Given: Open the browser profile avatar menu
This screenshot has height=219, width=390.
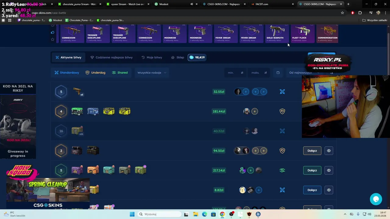Looking at the screenshot, I should tap(378, 13).
